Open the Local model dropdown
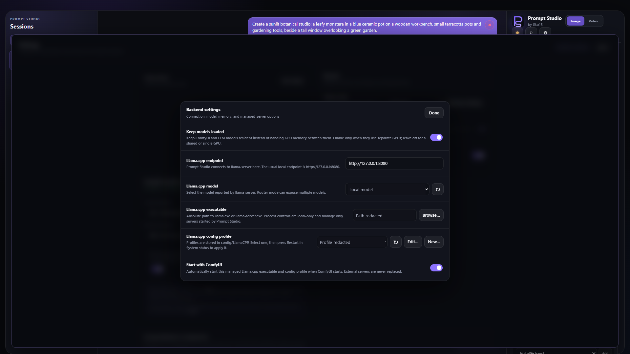The width and height of the screenshot is (630, 354). (387, 189)
